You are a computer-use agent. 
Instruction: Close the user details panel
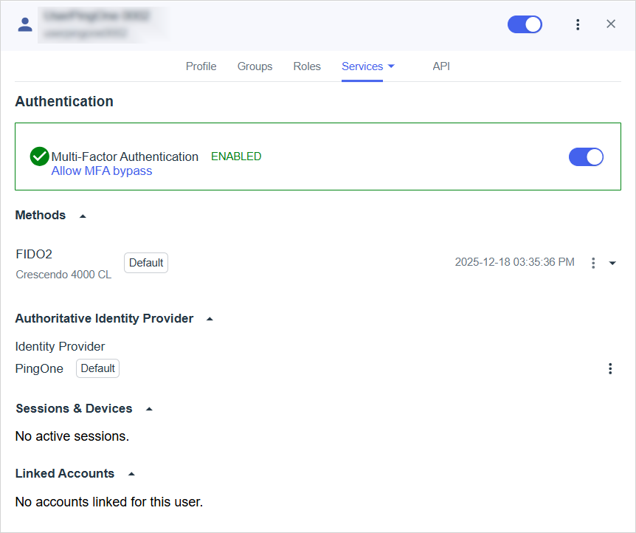coord(611,24)
